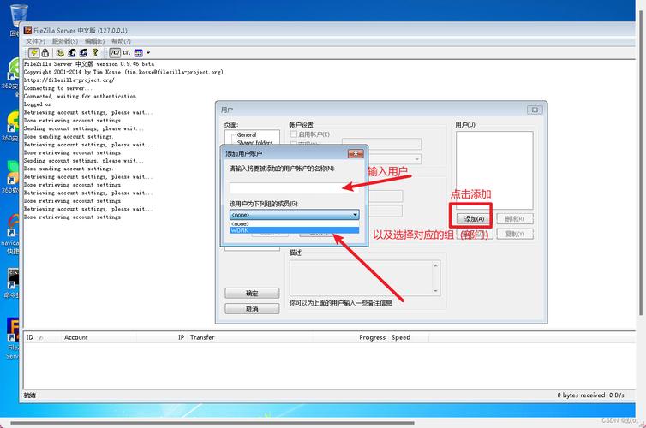Select the command prompt desktop shortcut
This screenshot has height=428, width=646.
pos(13,280)
